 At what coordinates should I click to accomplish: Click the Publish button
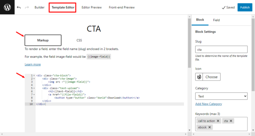[x=245, y=7]
